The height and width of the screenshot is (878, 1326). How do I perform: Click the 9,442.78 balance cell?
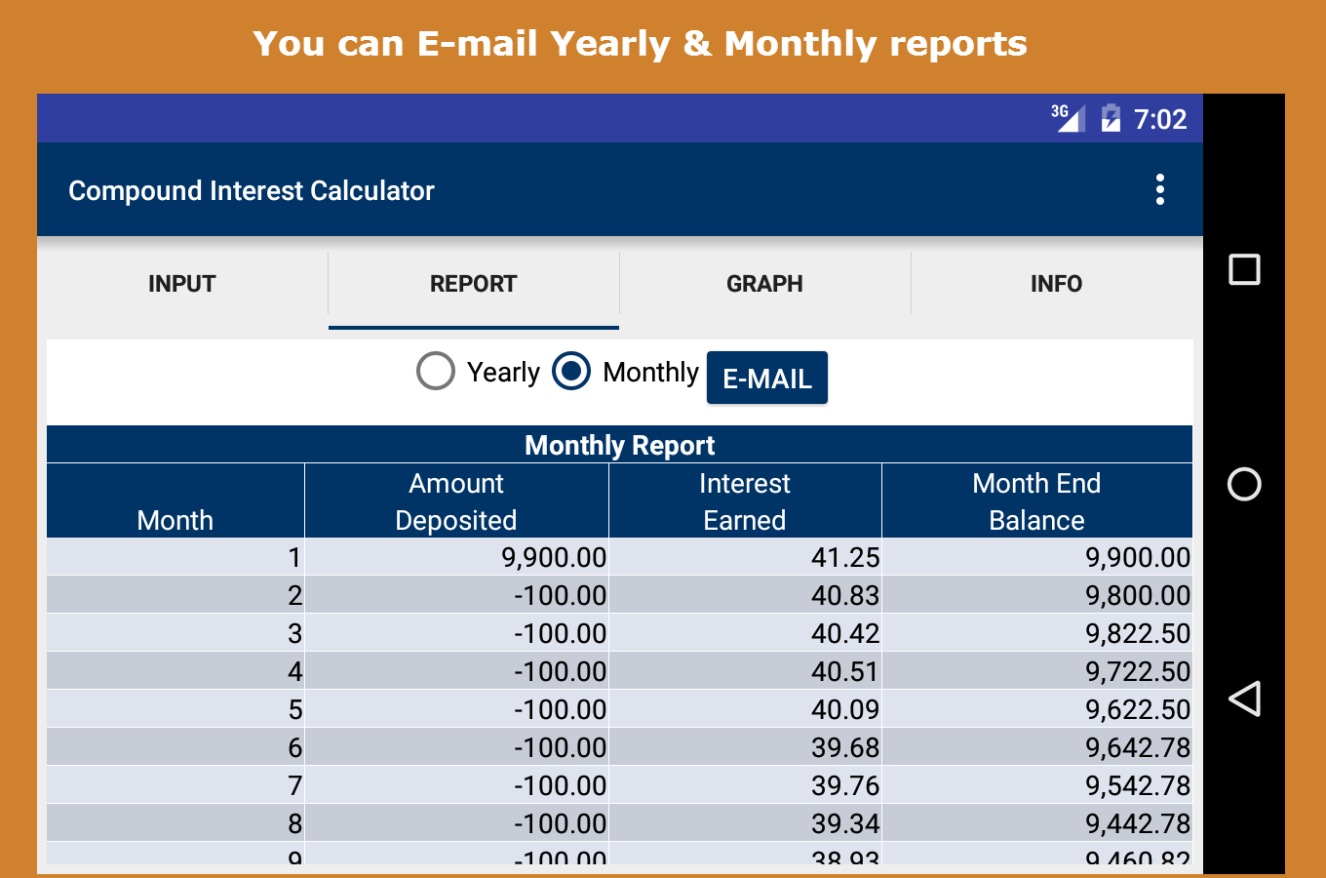tap(1037, 823)
